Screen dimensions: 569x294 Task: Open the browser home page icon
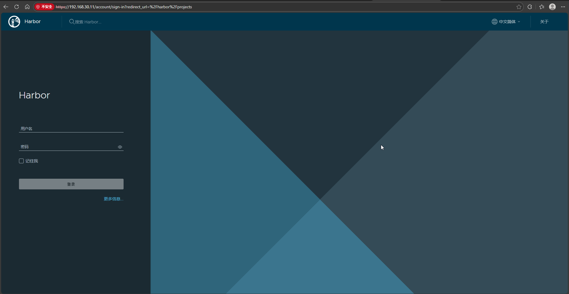(x=27, y=7)
